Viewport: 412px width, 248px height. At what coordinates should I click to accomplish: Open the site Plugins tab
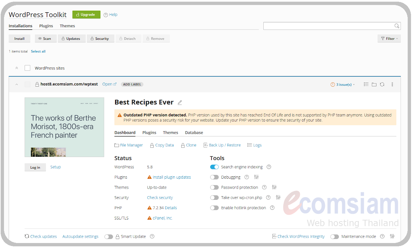(149, 132)
